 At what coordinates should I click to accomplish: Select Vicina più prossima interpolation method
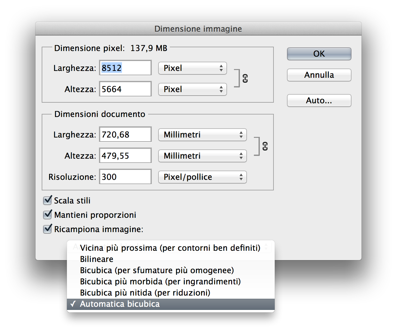coord(170,248)
